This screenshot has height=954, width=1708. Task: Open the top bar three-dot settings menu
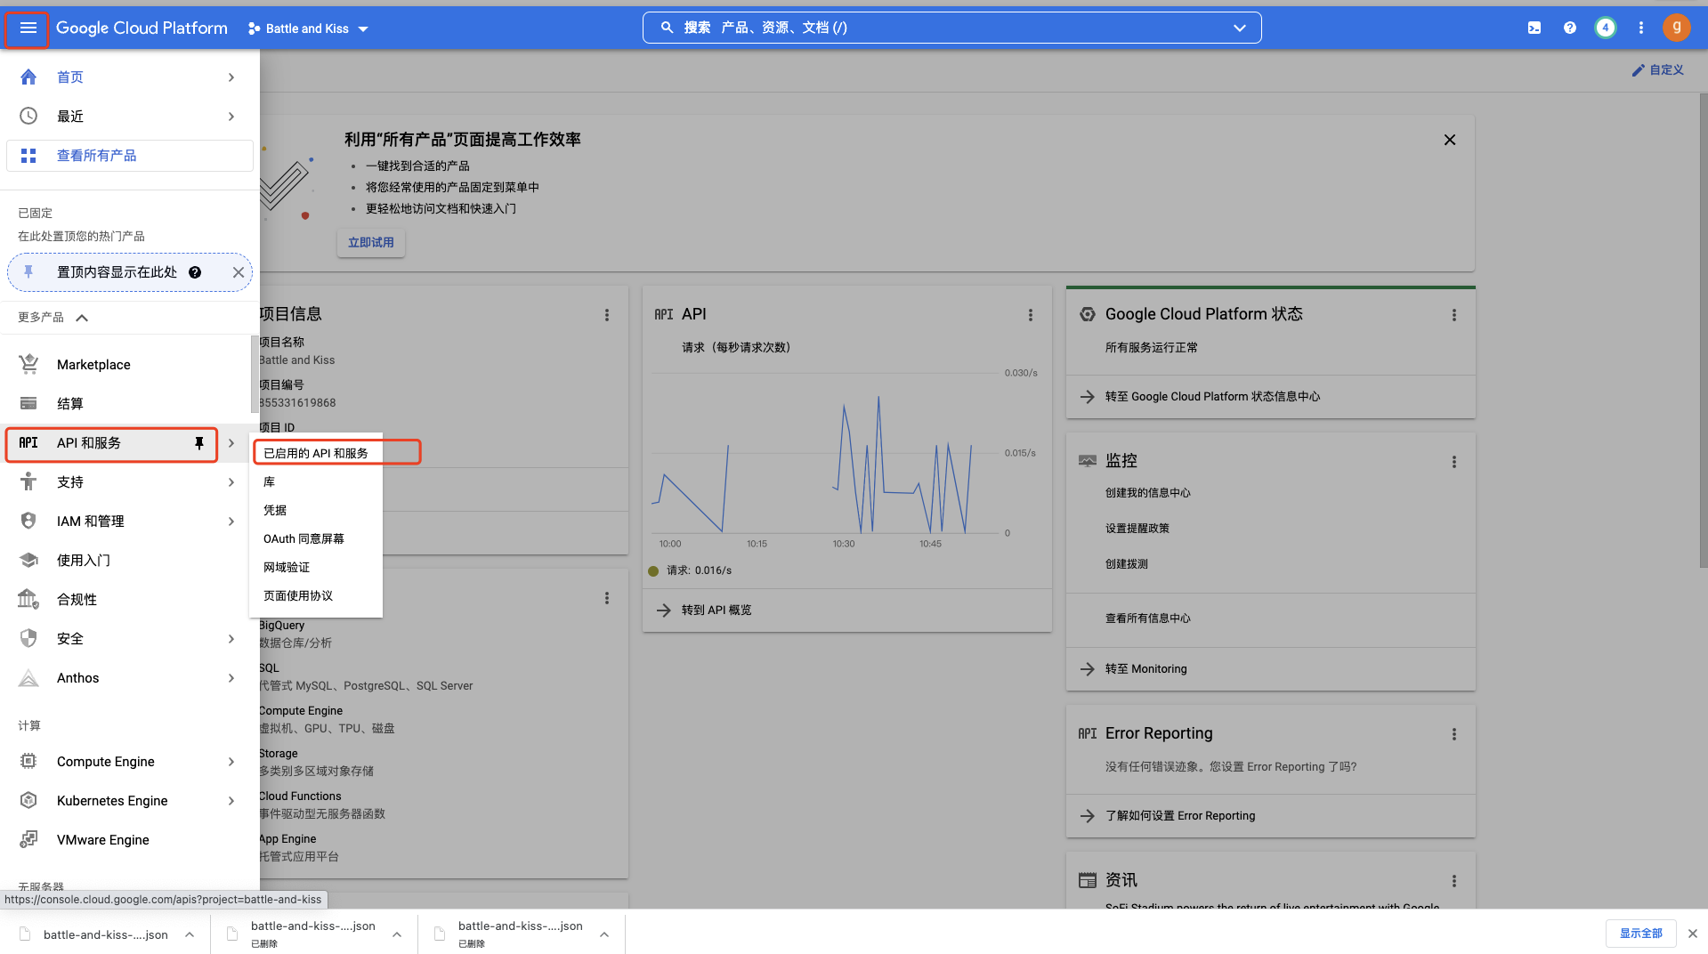pos(1641,28)
